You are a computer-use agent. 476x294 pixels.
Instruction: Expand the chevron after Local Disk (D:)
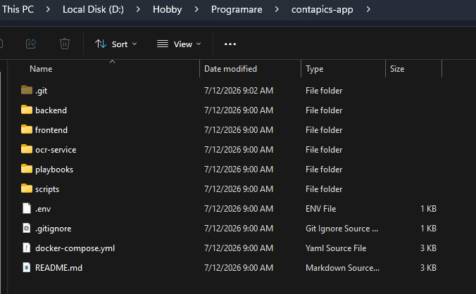tap(138, 9)
